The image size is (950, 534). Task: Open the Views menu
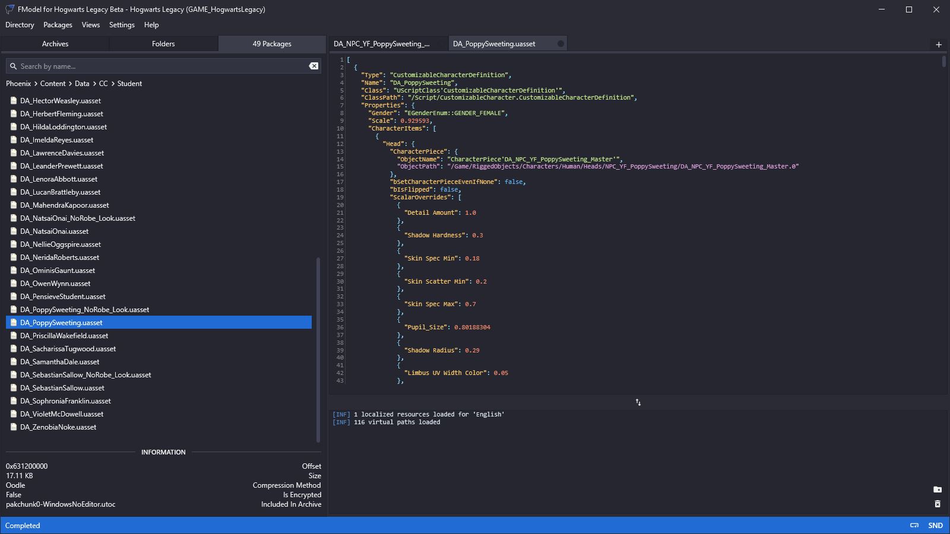coord(91,25)
